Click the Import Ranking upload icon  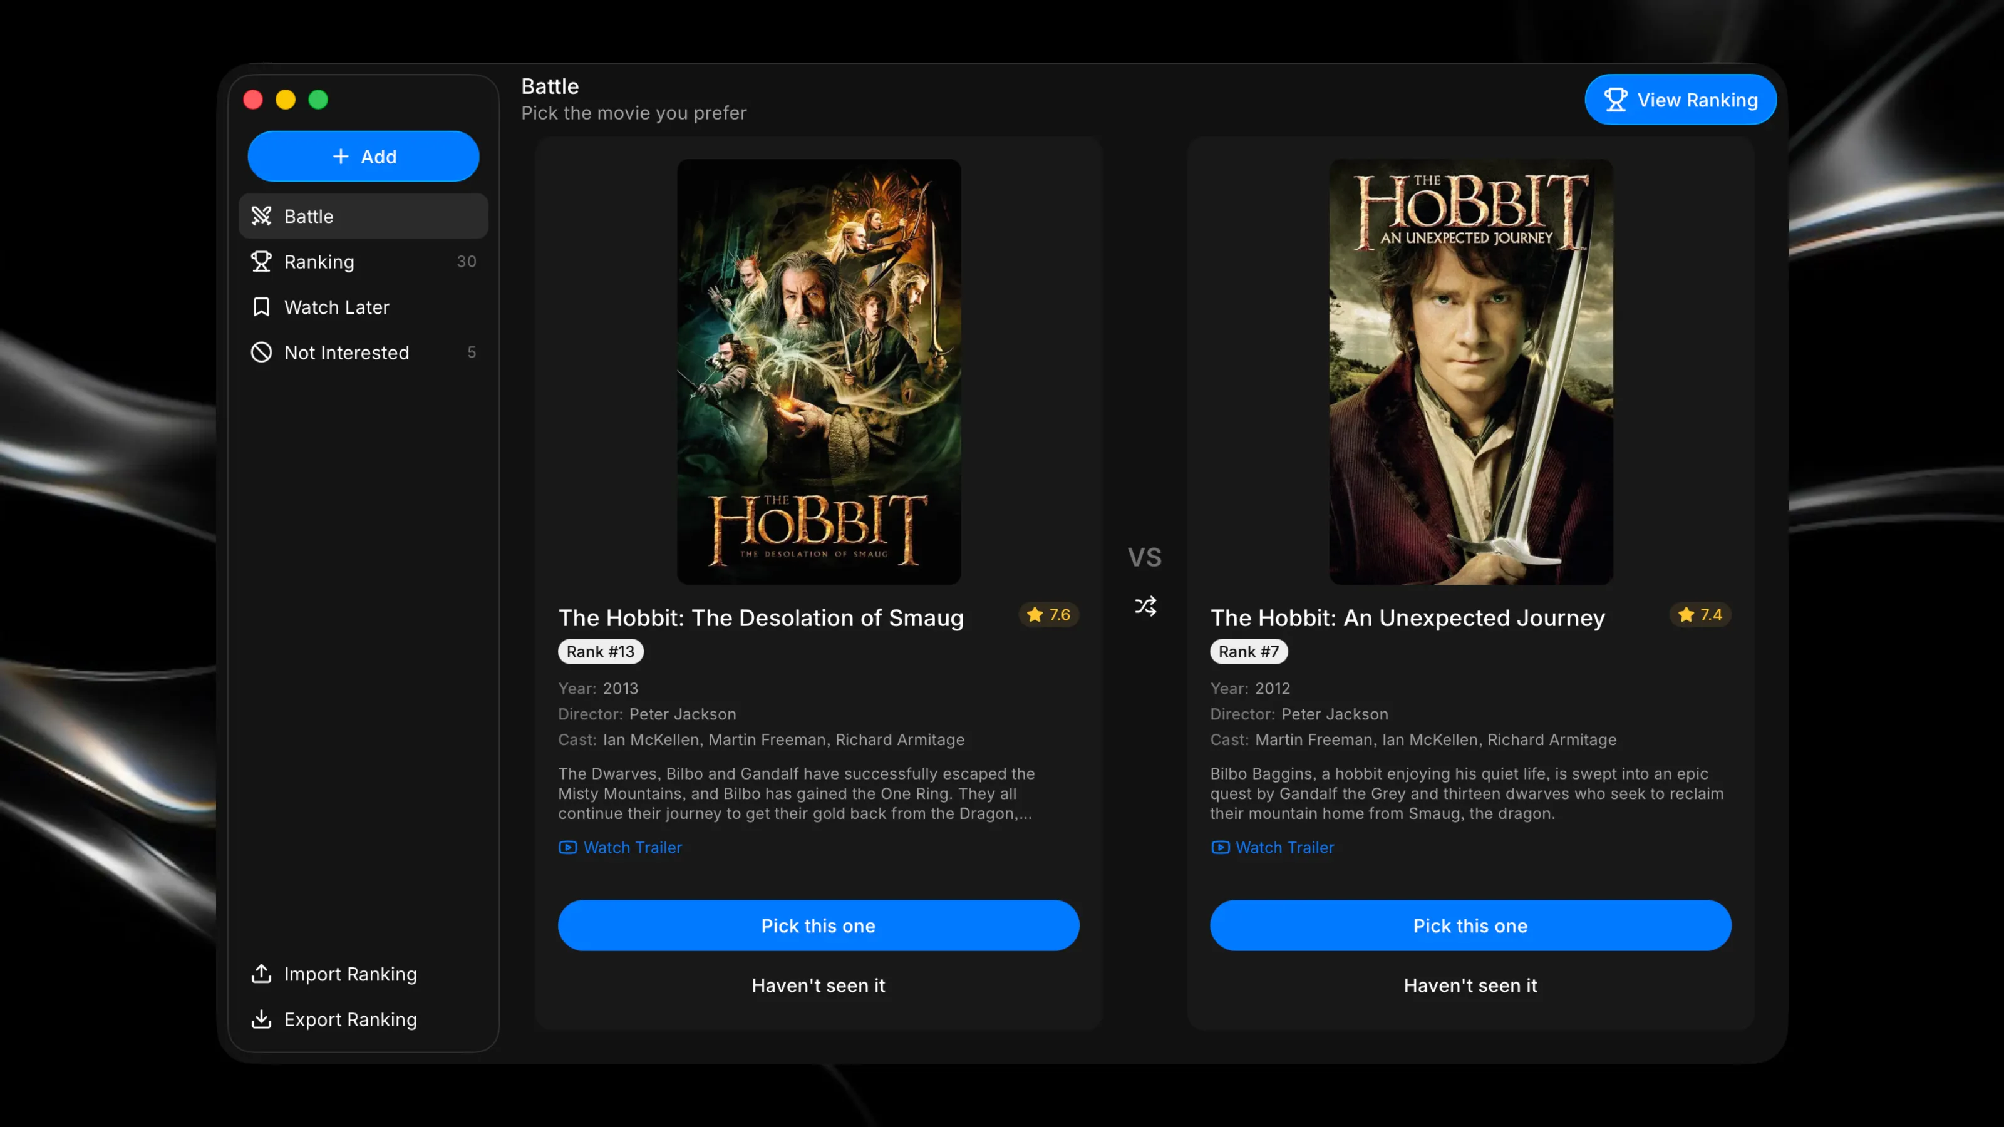pos(261,974)
